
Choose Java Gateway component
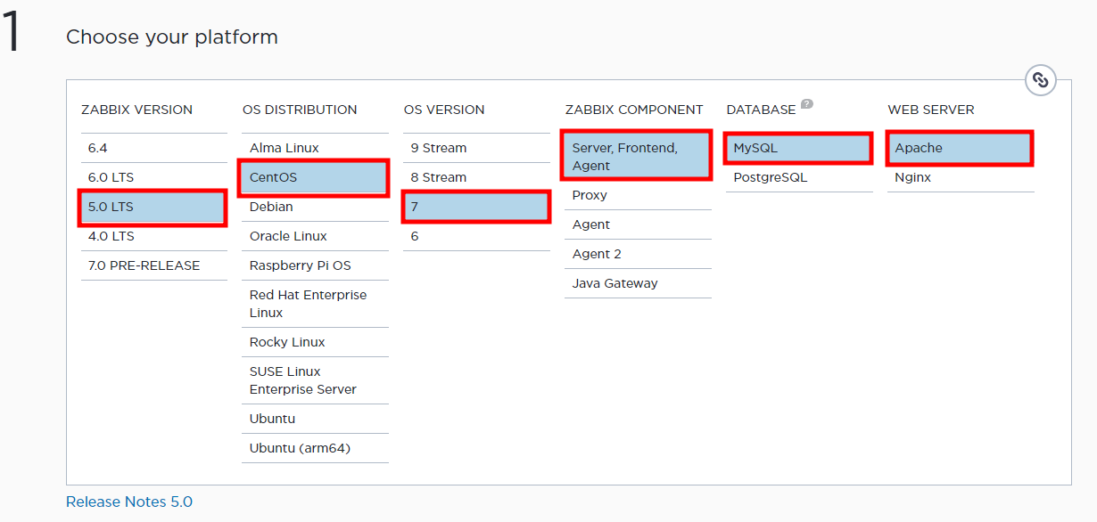pyautogui.click(x=638, y=283)
